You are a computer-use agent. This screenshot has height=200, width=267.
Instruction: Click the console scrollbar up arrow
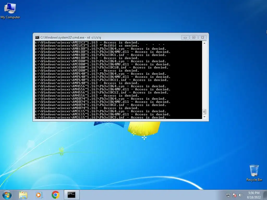tap(204, 43)
